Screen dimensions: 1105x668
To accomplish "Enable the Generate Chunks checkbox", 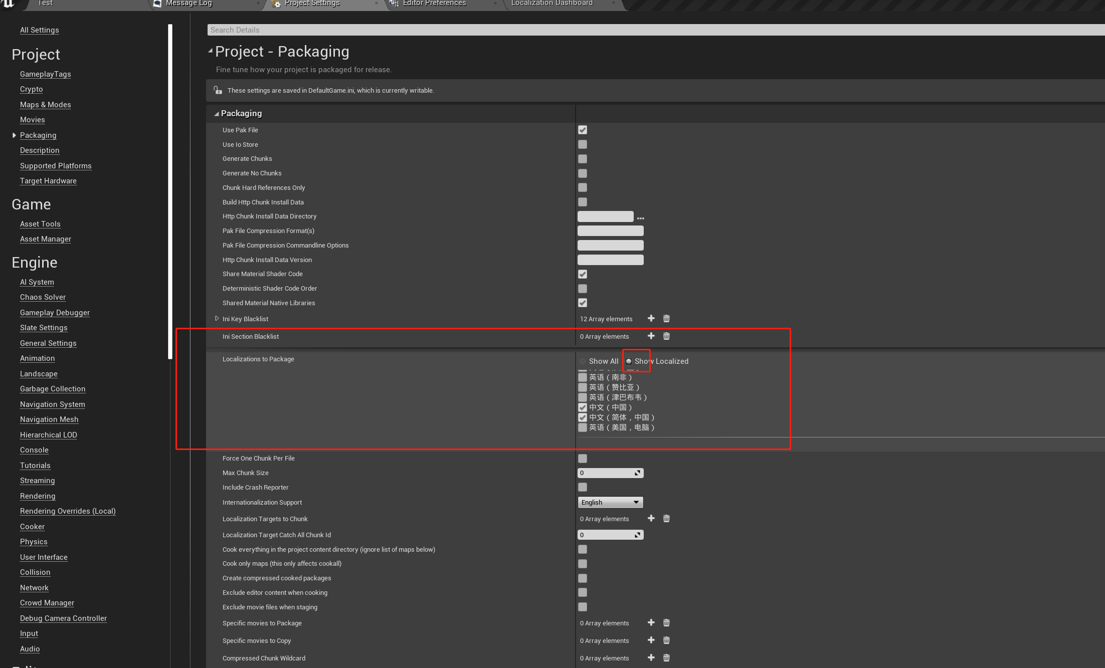I will (x=582, y=159).
